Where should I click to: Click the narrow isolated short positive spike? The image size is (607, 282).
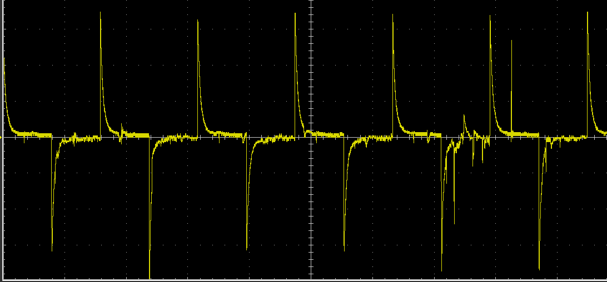[511, 42]
